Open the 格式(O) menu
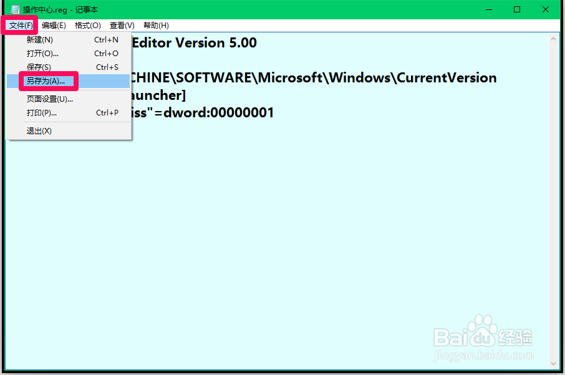 click(x=87, y=26)
